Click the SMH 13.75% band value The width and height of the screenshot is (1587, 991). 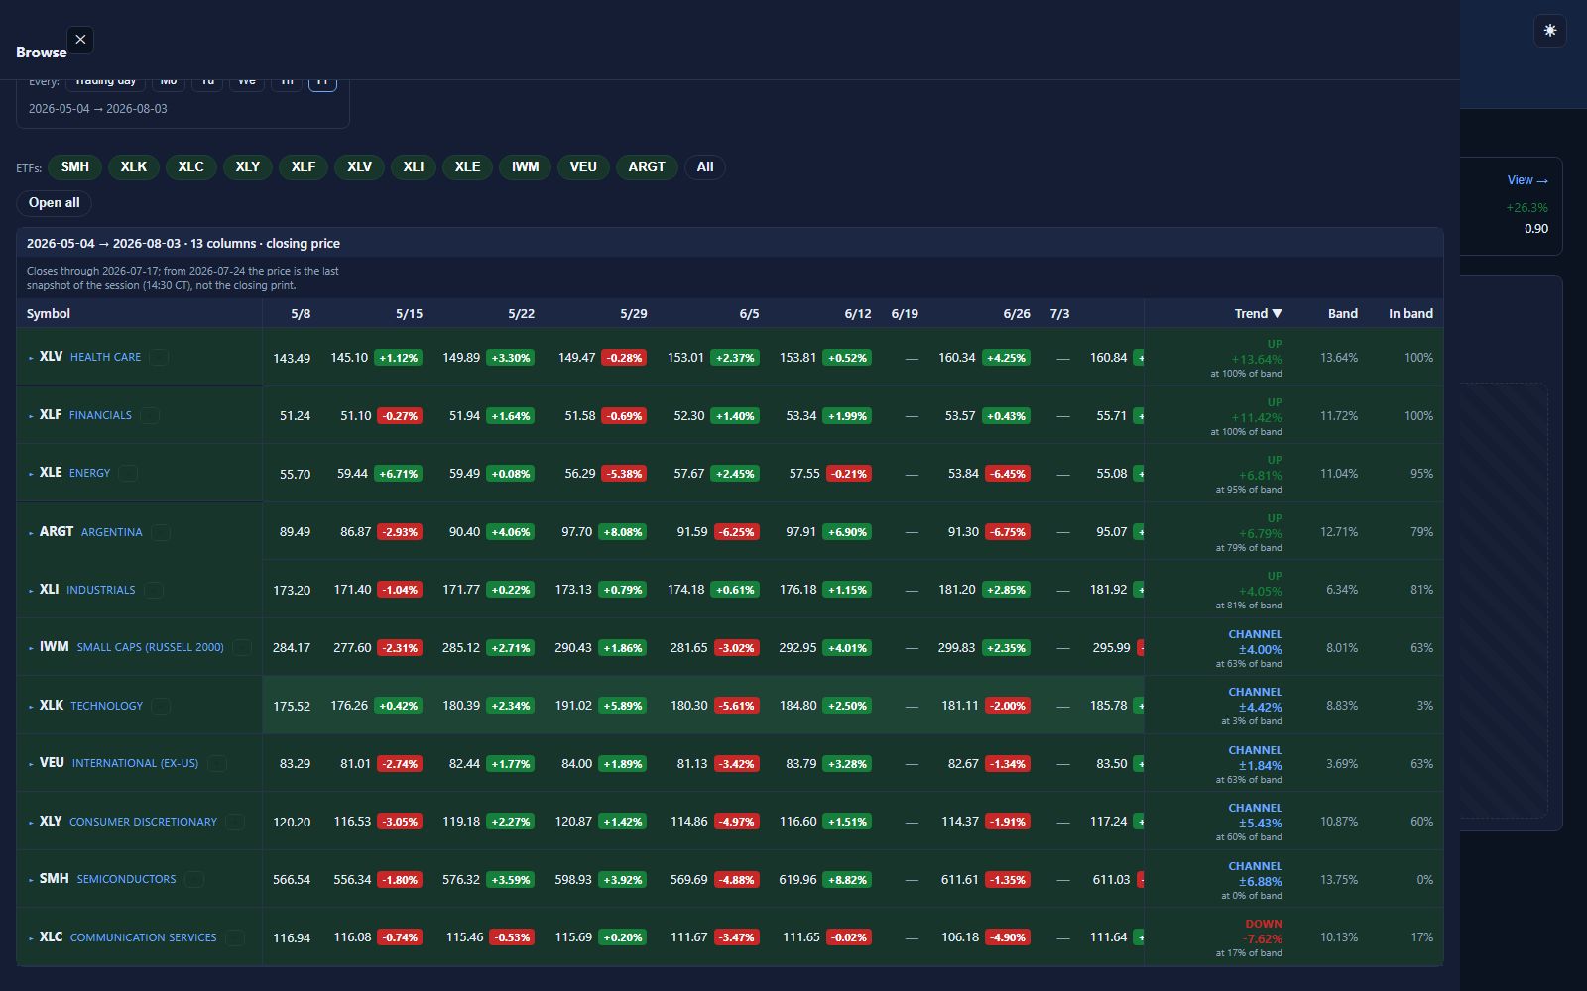[1339, 879]
